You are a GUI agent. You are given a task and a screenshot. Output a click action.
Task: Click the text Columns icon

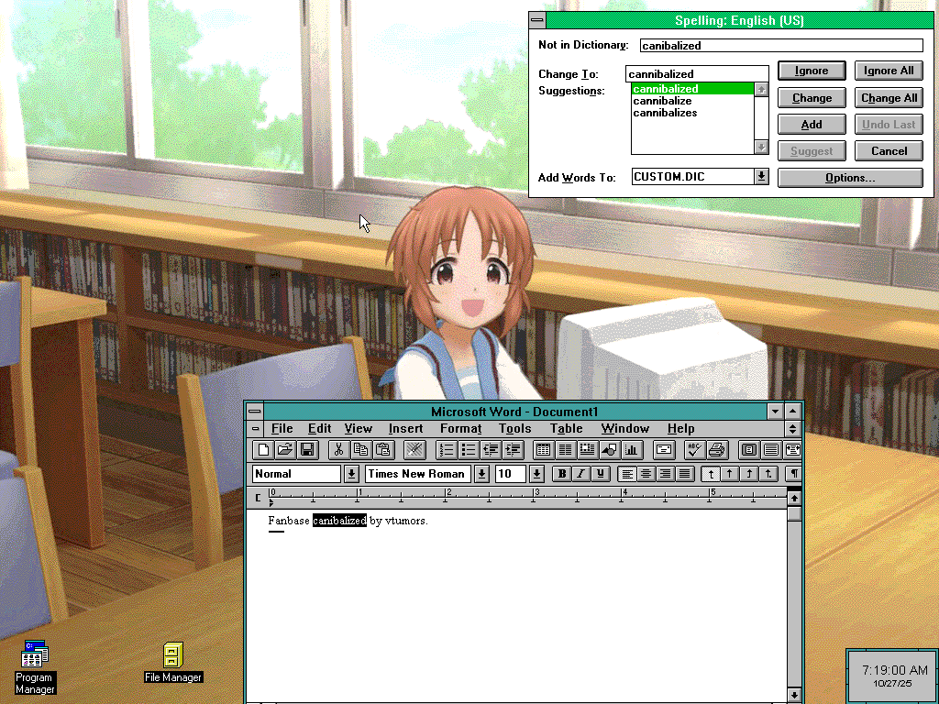[x=565, y=449]
